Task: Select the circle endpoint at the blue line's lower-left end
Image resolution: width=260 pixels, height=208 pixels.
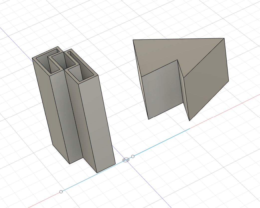Action: click(x=61, y=192)
